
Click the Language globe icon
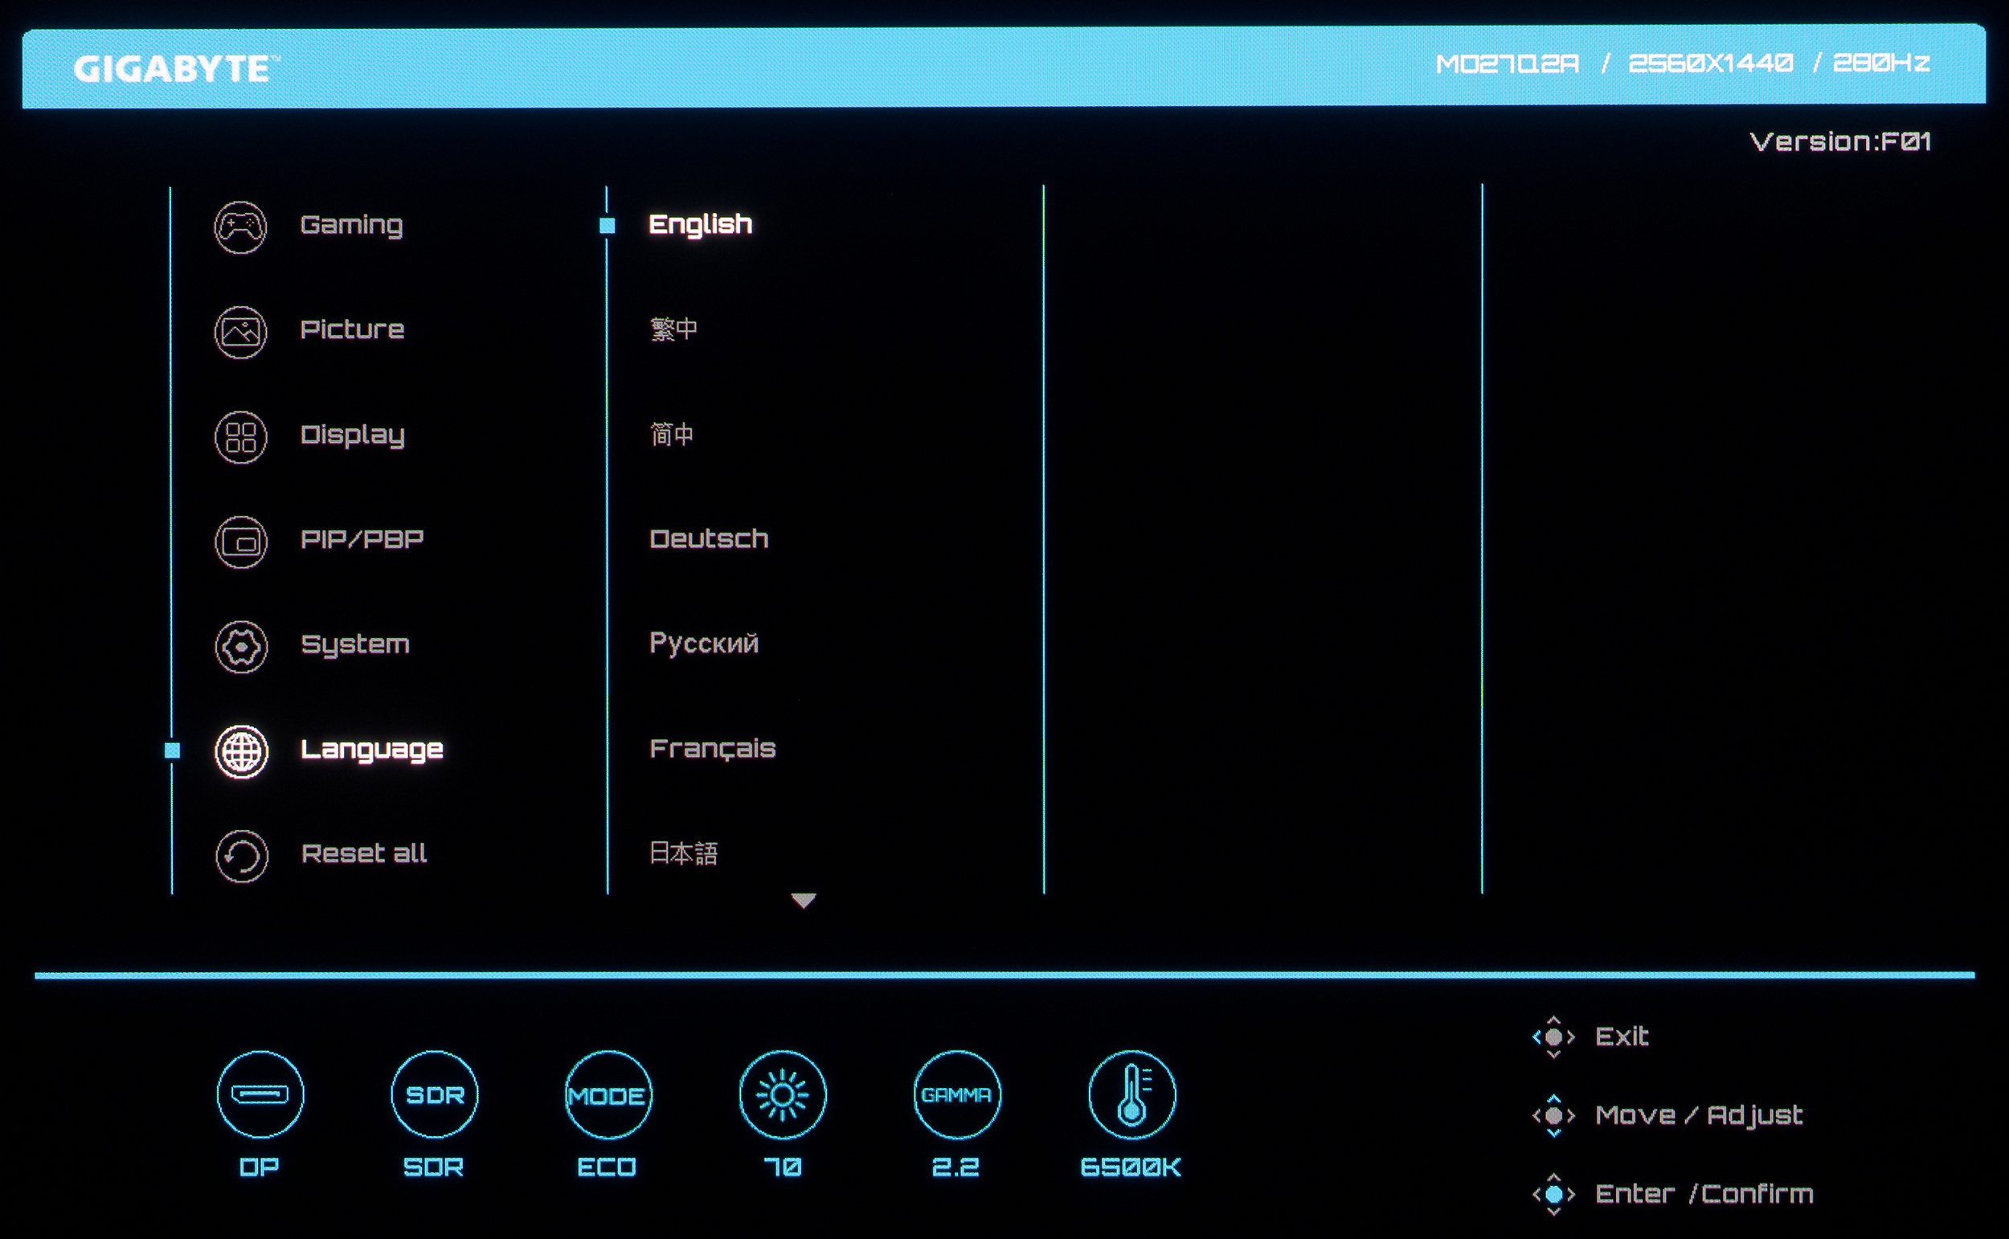[x=241, y=751]
